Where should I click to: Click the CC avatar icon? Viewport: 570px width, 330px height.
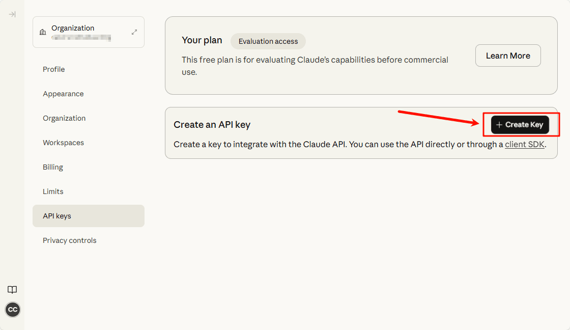coord(12,309)
